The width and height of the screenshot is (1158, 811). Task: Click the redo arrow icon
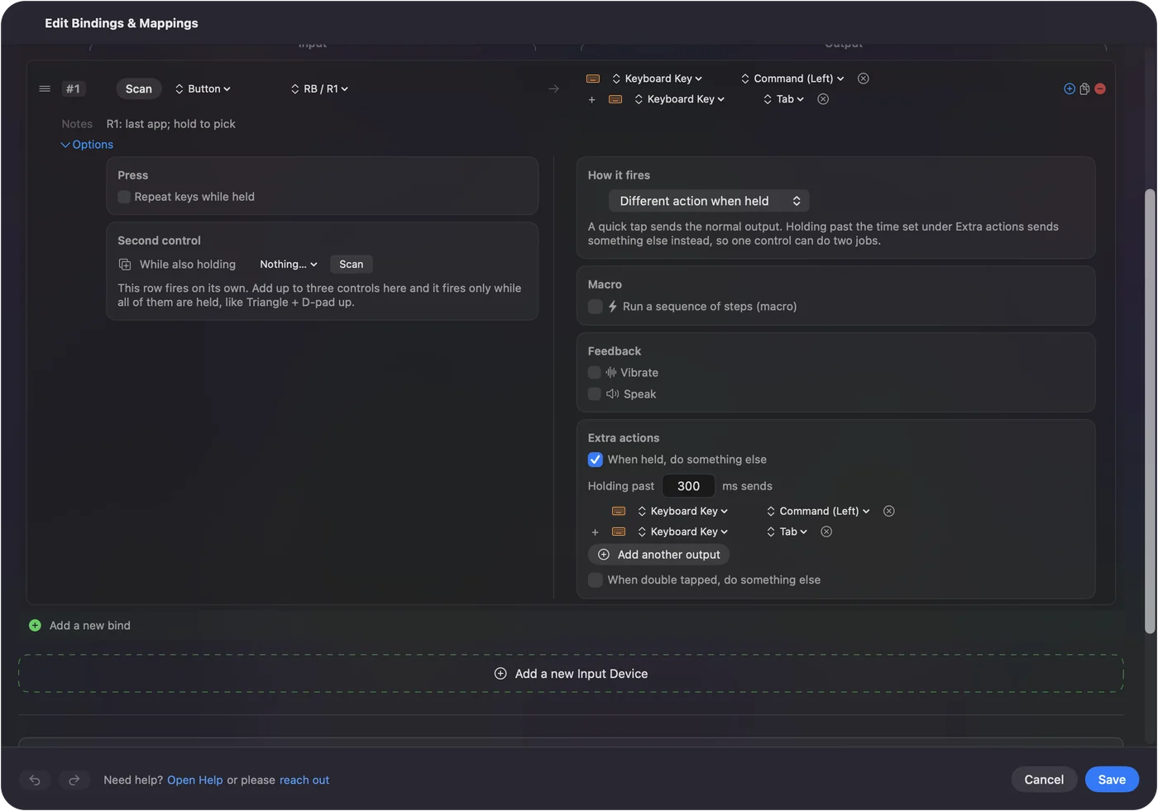click(74, 780)
